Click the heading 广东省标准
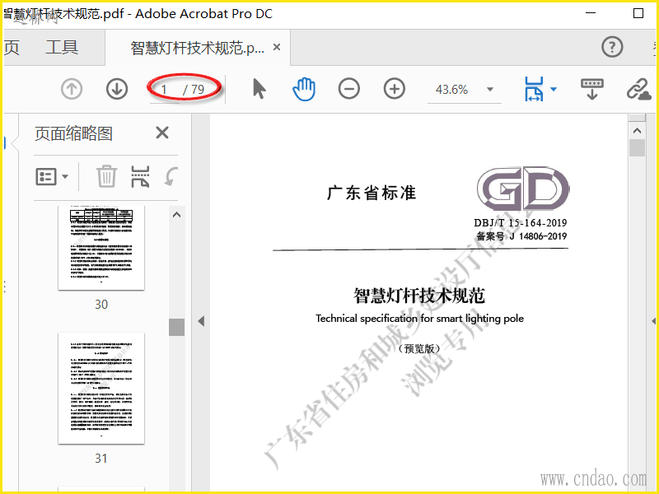659x494 pixels. pos(372,193)
